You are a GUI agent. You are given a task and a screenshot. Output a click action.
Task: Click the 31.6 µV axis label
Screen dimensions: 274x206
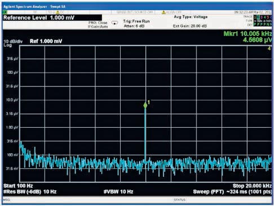click(12, 86)
